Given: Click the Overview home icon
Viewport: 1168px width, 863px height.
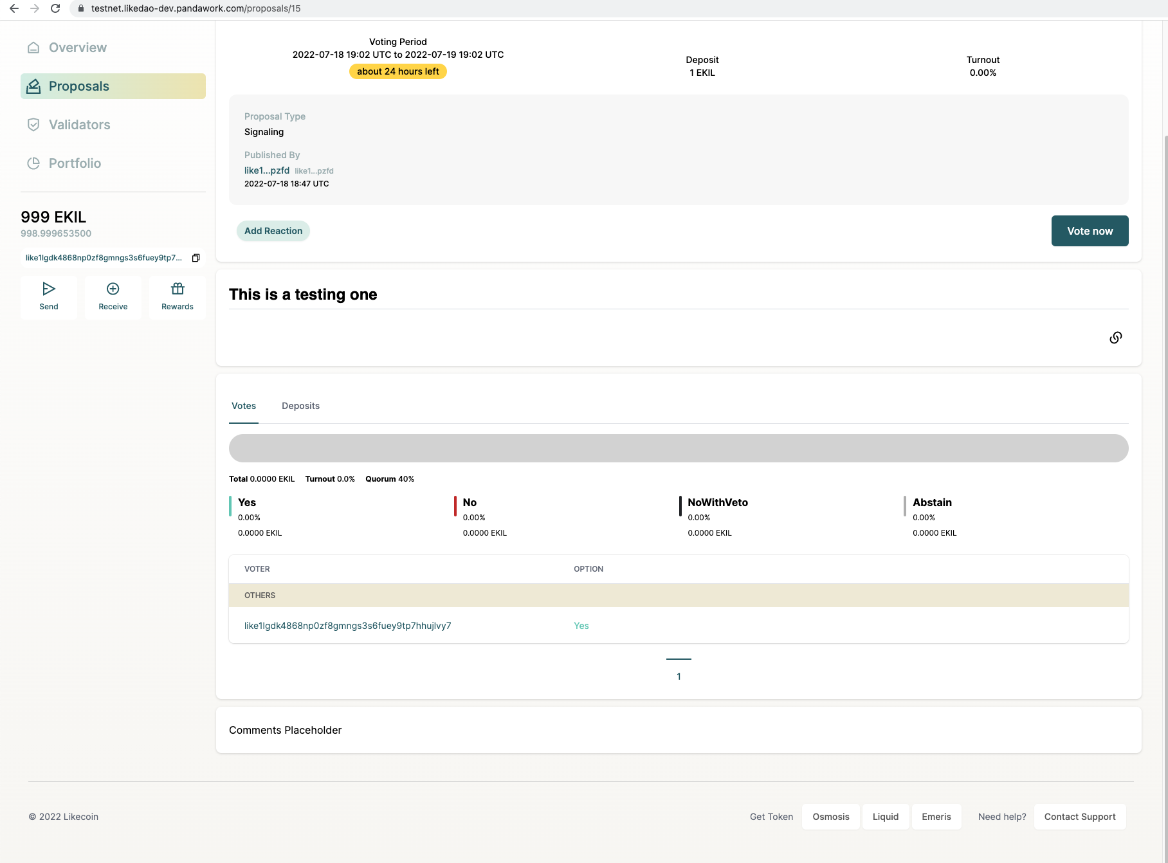Looking at the screenshot, I should tap(33, 48).
